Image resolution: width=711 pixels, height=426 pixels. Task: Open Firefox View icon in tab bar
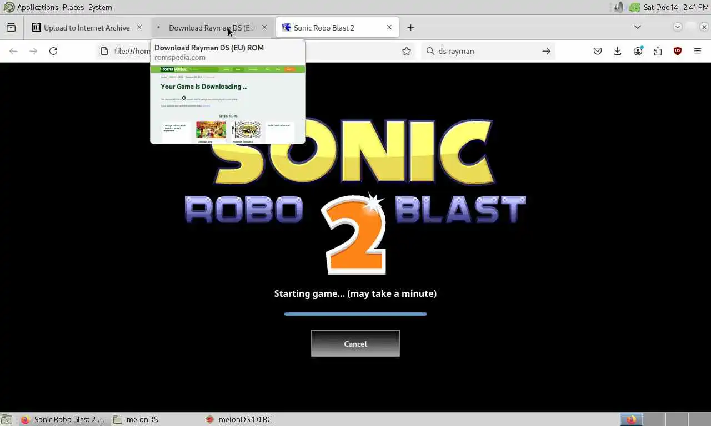click(x=11, y=28)
